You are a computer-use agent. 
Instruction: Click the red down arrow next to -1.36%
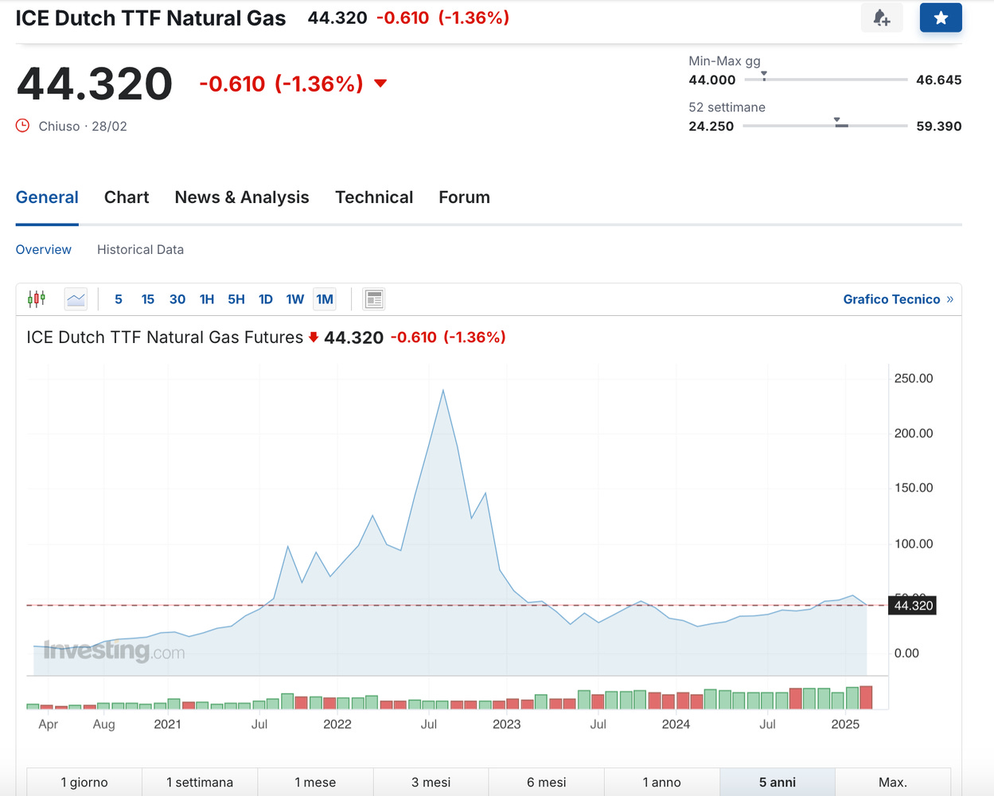[x=380, y=84]
